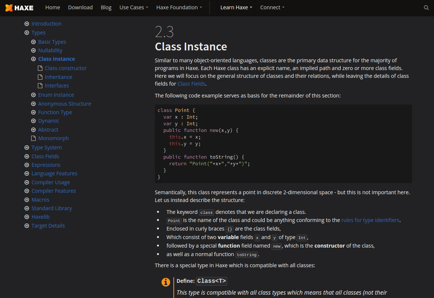Open Class Fields in sidebar
This screenshot has height=298, width=434.
[45, 156]
